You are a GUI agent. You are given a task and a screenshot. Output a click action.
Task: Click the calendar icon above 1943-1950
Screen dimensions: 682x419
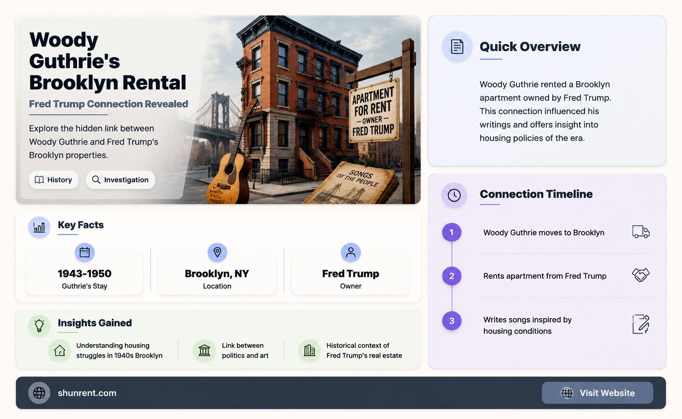click(x=84, y=253)
